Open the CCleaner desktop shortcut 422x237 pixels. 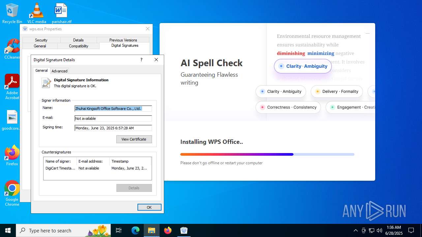click(x=12, y=49)
